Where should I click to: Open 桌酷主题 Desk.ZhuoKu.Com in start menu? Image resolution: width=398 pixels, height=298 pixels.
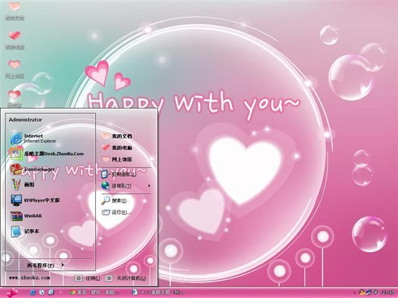(47, 153)
